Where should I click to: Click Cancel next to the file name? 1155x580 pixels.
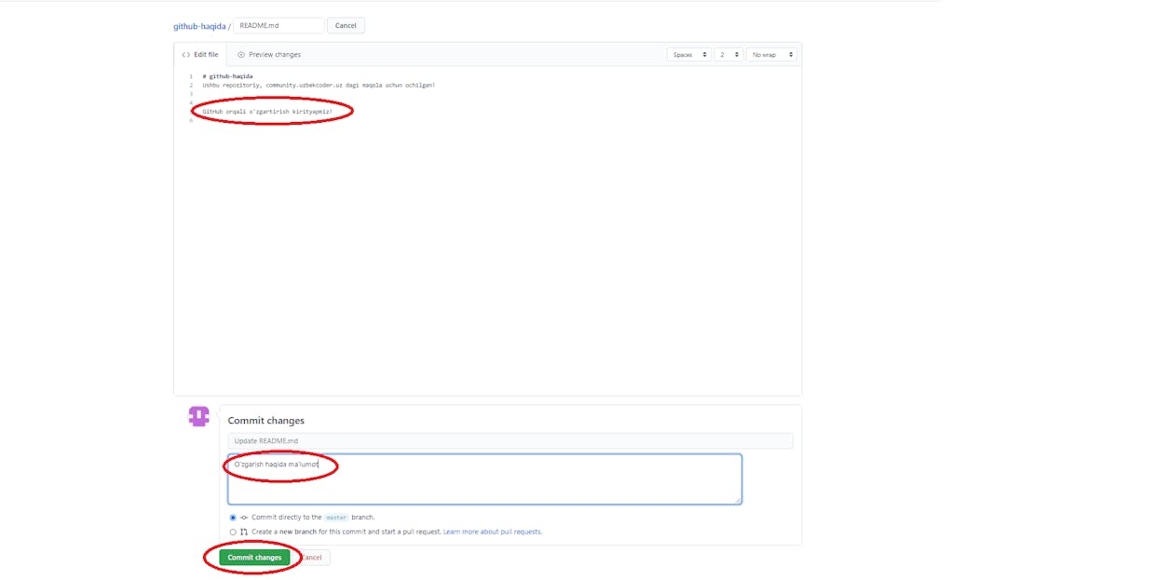click(346, 25)
